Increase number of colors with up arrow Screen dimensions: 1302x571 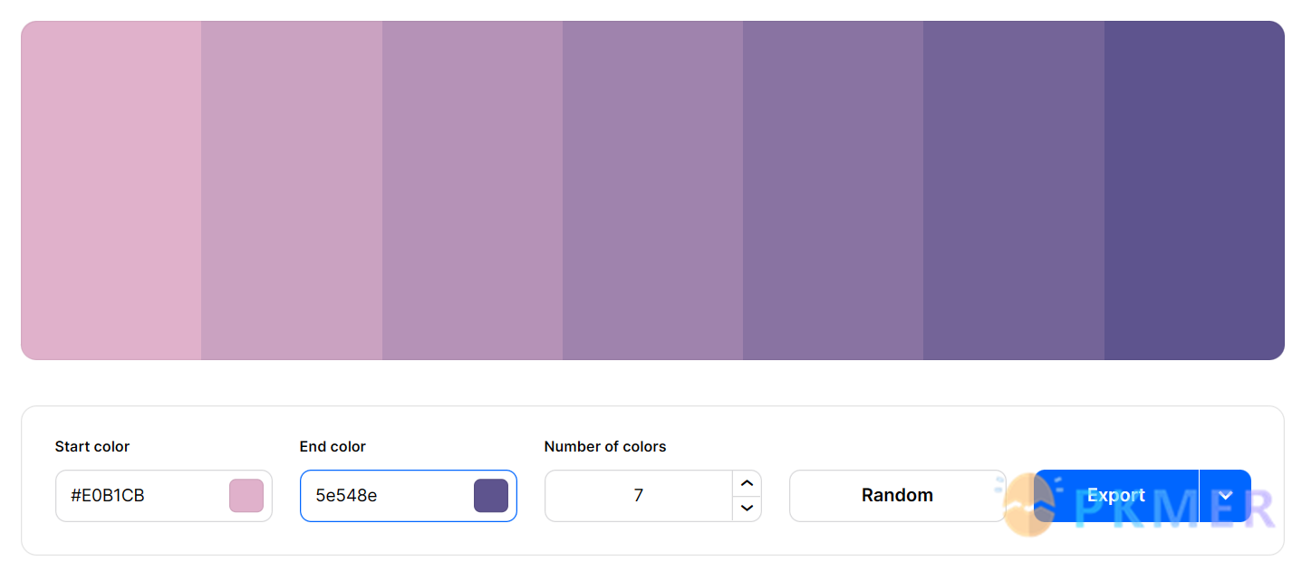point(747,483)
